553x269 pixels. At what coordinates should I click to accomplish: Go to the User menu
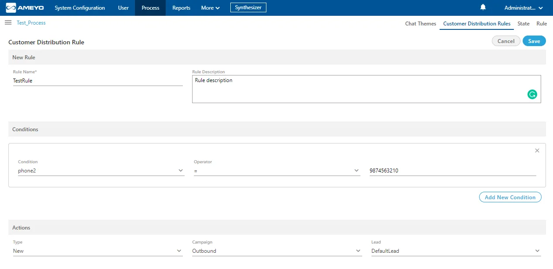124,8
